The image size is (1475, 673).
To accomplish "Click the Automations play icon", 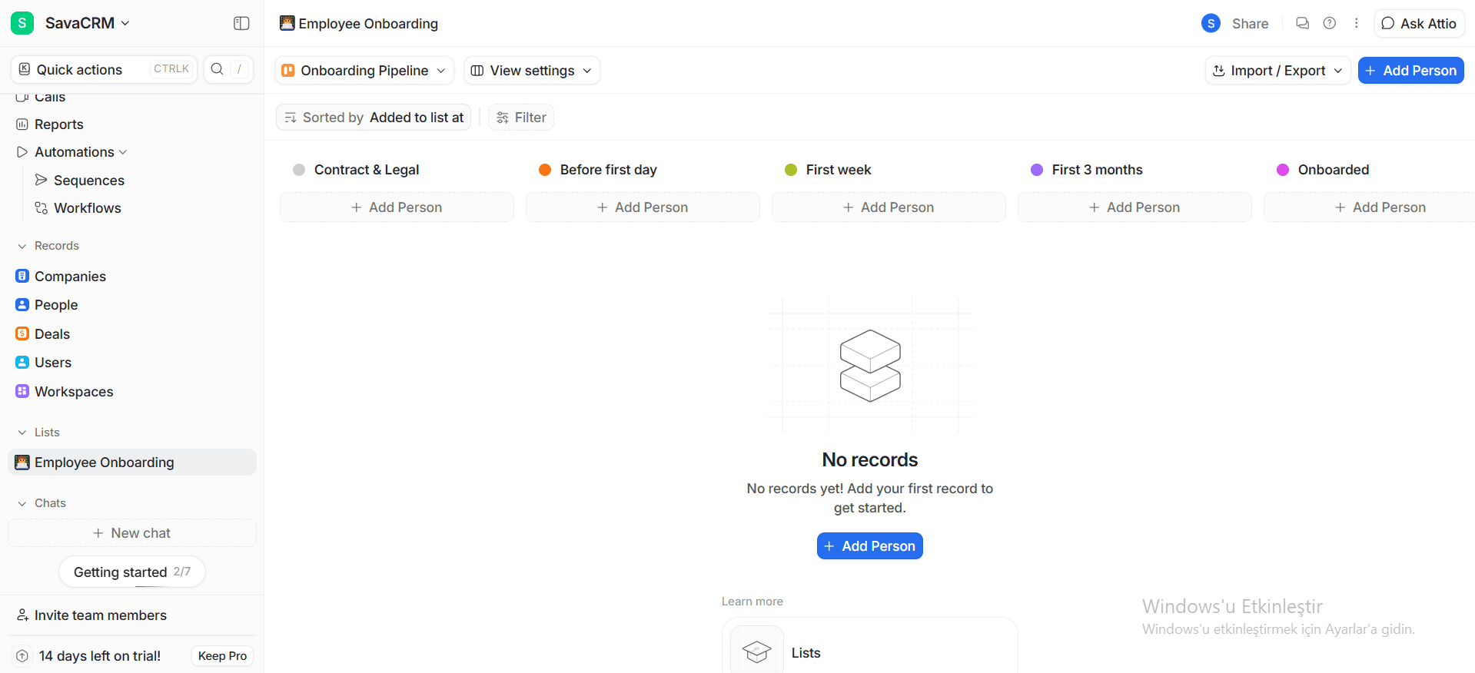I will click(x=22, y=152).
